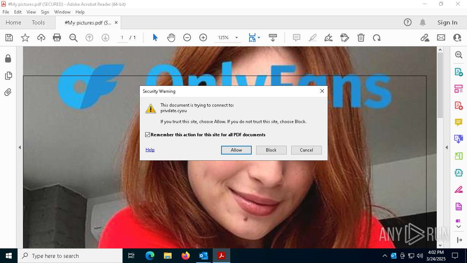Open File Explorer from taskbar
The height and width of the screenshot is (263, 467).
click(x=168, y=256)
